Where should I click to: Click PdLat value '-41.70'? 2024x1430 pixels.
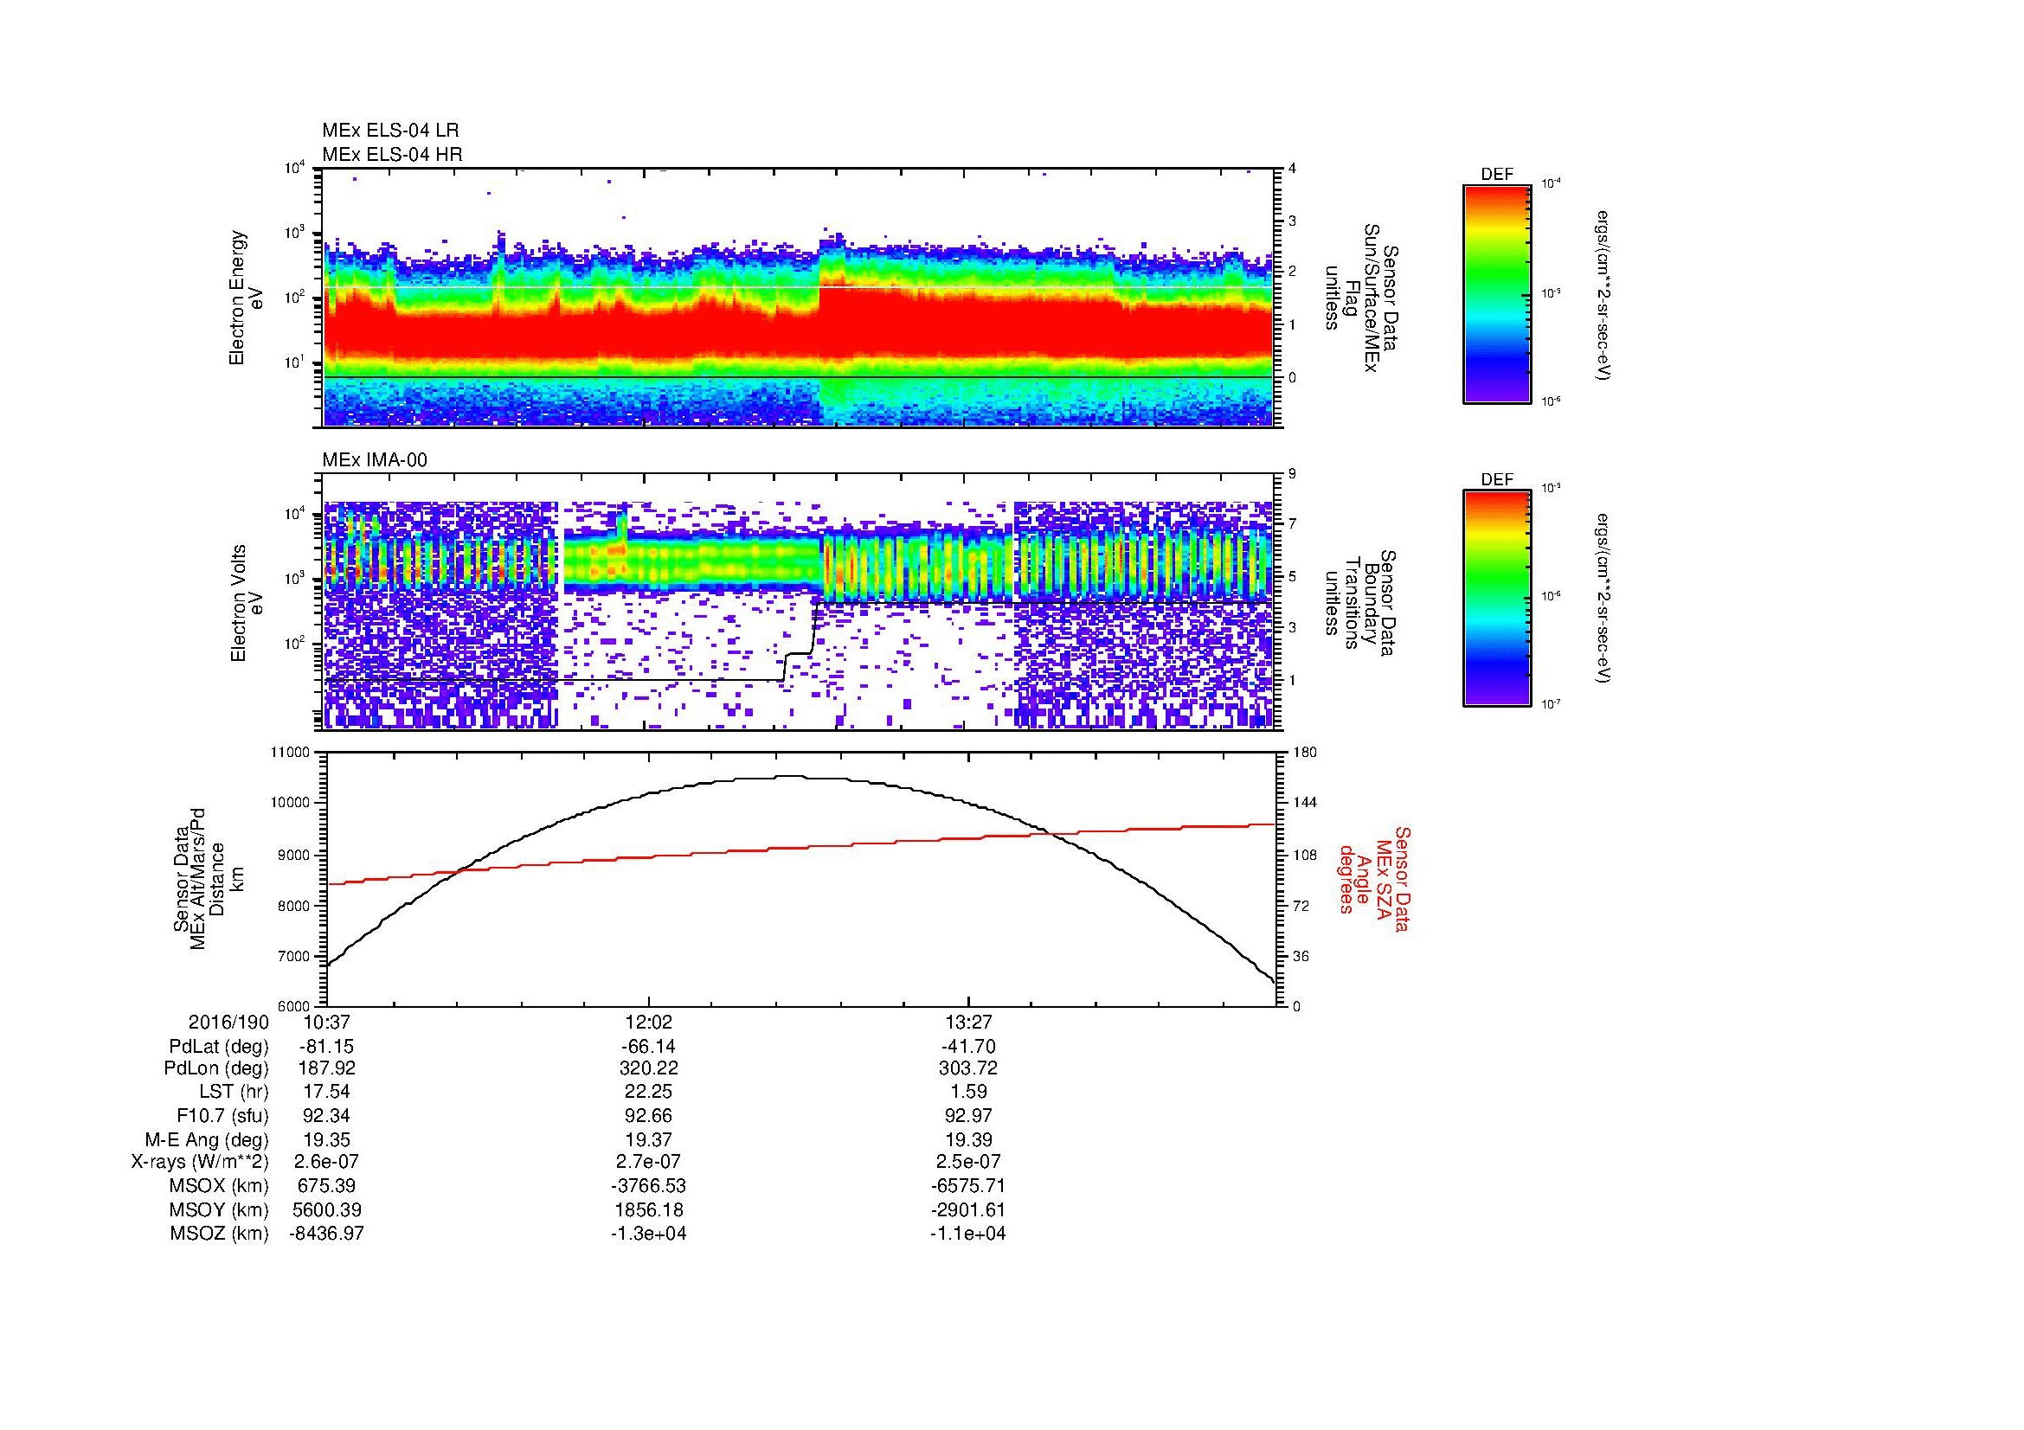pos(968,1047)
